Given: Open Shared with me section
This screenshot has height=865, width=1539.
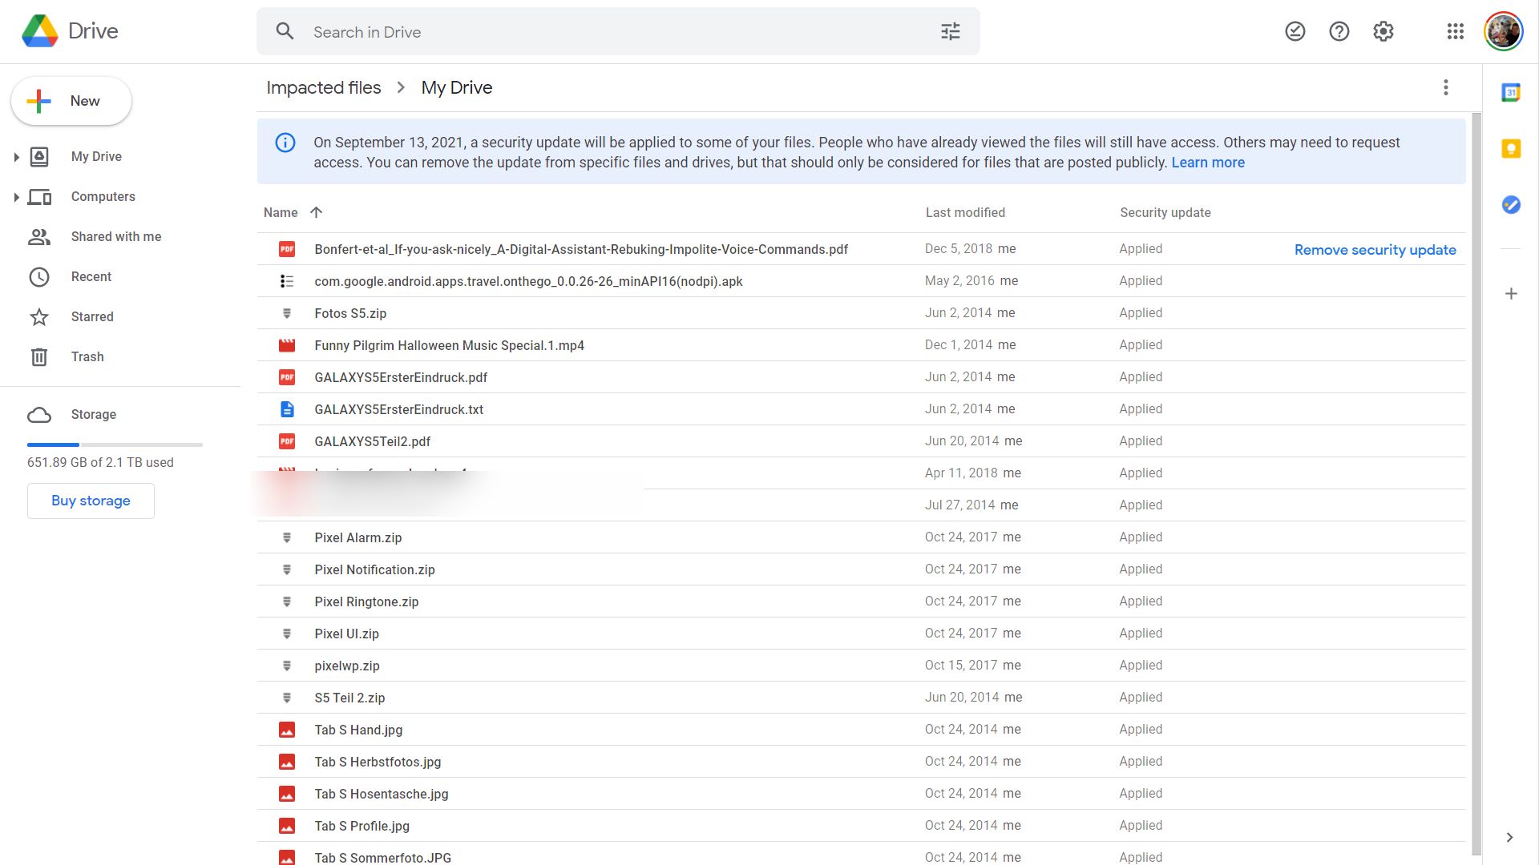Looking at the screenshot, I should pos(115,236).
